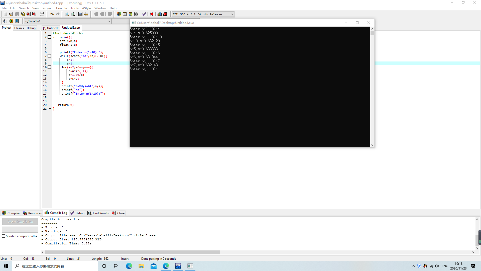481x271 pixels.
Task: Click the New file toolbar icon
Action: point(5,14)
